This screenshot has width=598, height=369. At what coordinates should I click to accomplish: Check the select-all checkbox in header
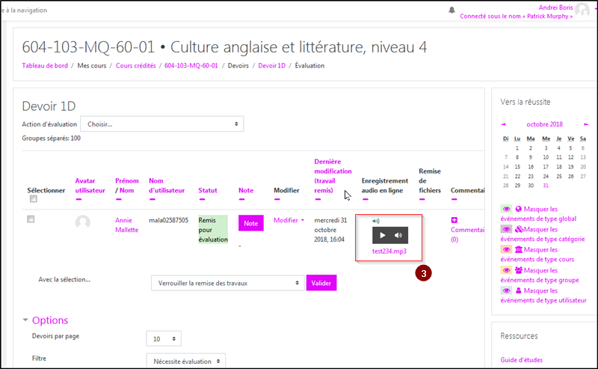pyautogui.click(x=33, y=200)
